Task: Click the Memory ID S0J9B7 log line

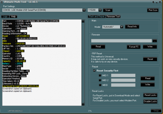Action: pyautogui.click(x=13, y=59)
